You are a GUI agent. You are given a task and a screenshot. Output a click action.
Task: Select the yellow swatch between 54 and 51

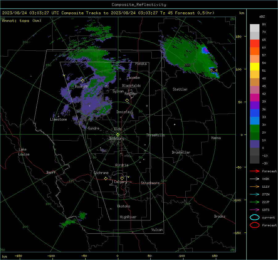click(255, 67)
